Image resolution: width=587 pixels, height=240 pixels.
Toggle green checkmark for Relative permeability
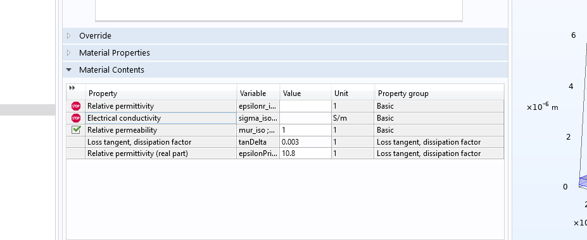76,130
